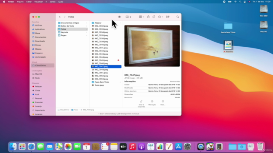Open the Editar menu

[x=29, y=2]
